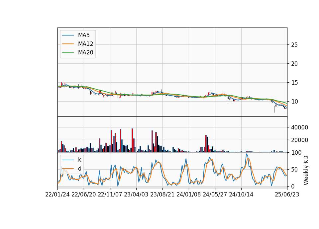Screen dimensions: 319x229
Task: Click the price axis value 15
Action: click(294, 83)
